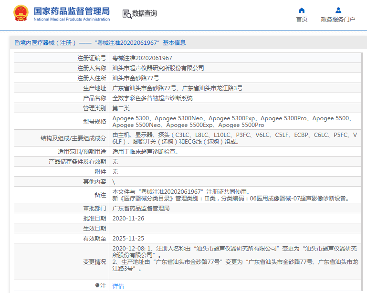
Task: Select registration number 粤械注准20202061967 value
Action: [142, 58]
